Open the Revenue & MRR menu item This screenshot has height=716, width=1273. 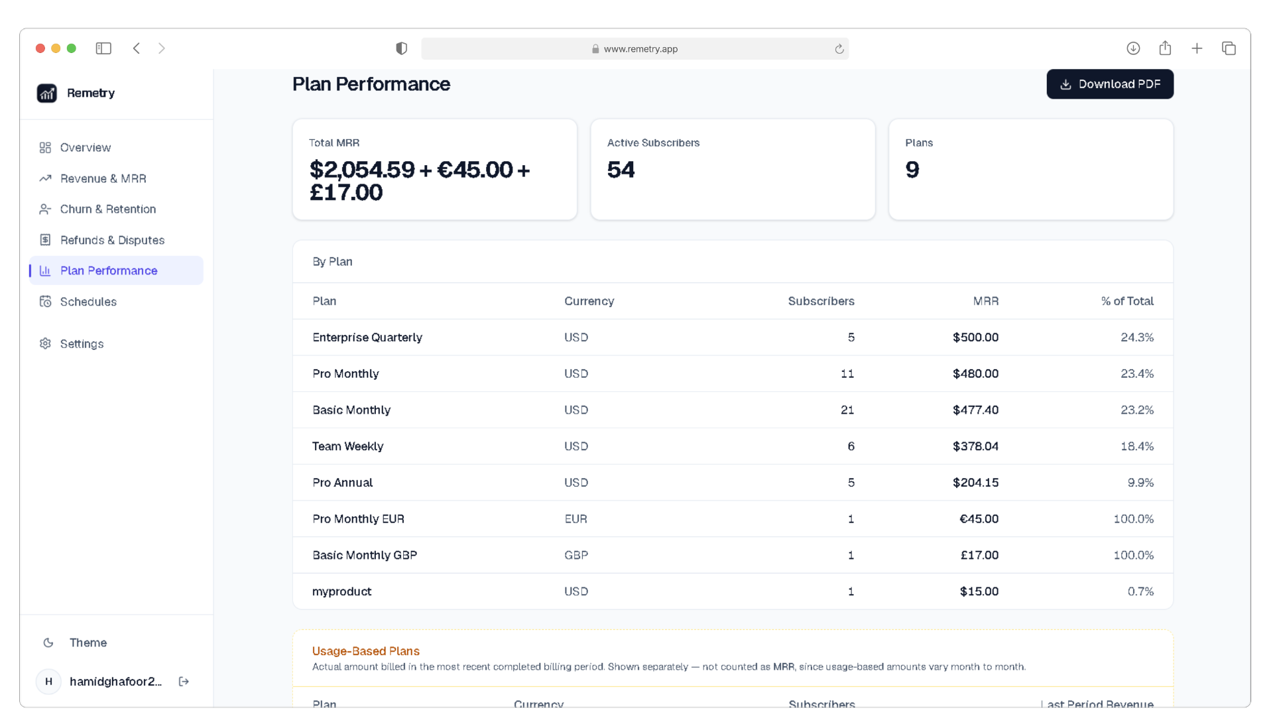[116, 178]
